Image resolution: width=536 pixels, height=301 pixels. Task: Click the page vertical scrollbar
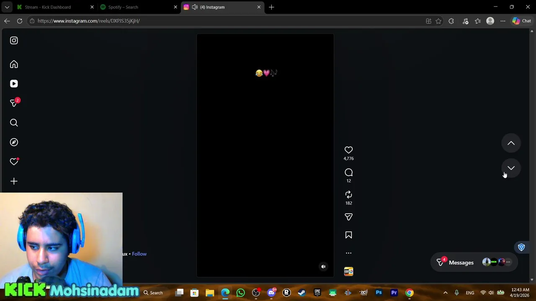click(532, 155)
